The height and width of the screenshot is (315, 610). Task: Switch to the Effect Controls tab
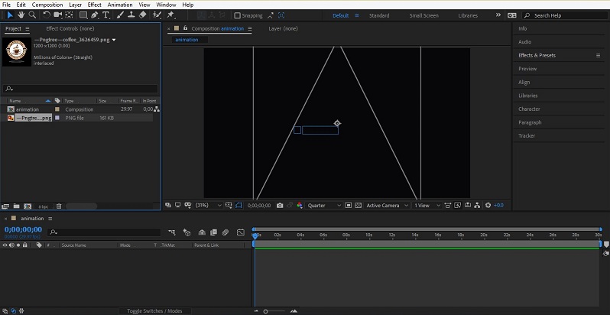(x=70, y=28)
